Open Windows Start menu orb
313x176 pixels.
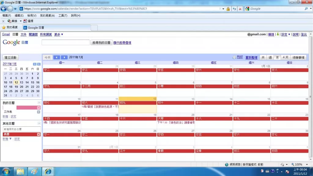point(6,171)
